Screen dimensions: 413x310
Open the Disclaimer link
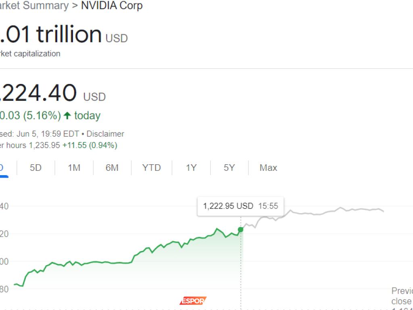[x=105, y=134]
